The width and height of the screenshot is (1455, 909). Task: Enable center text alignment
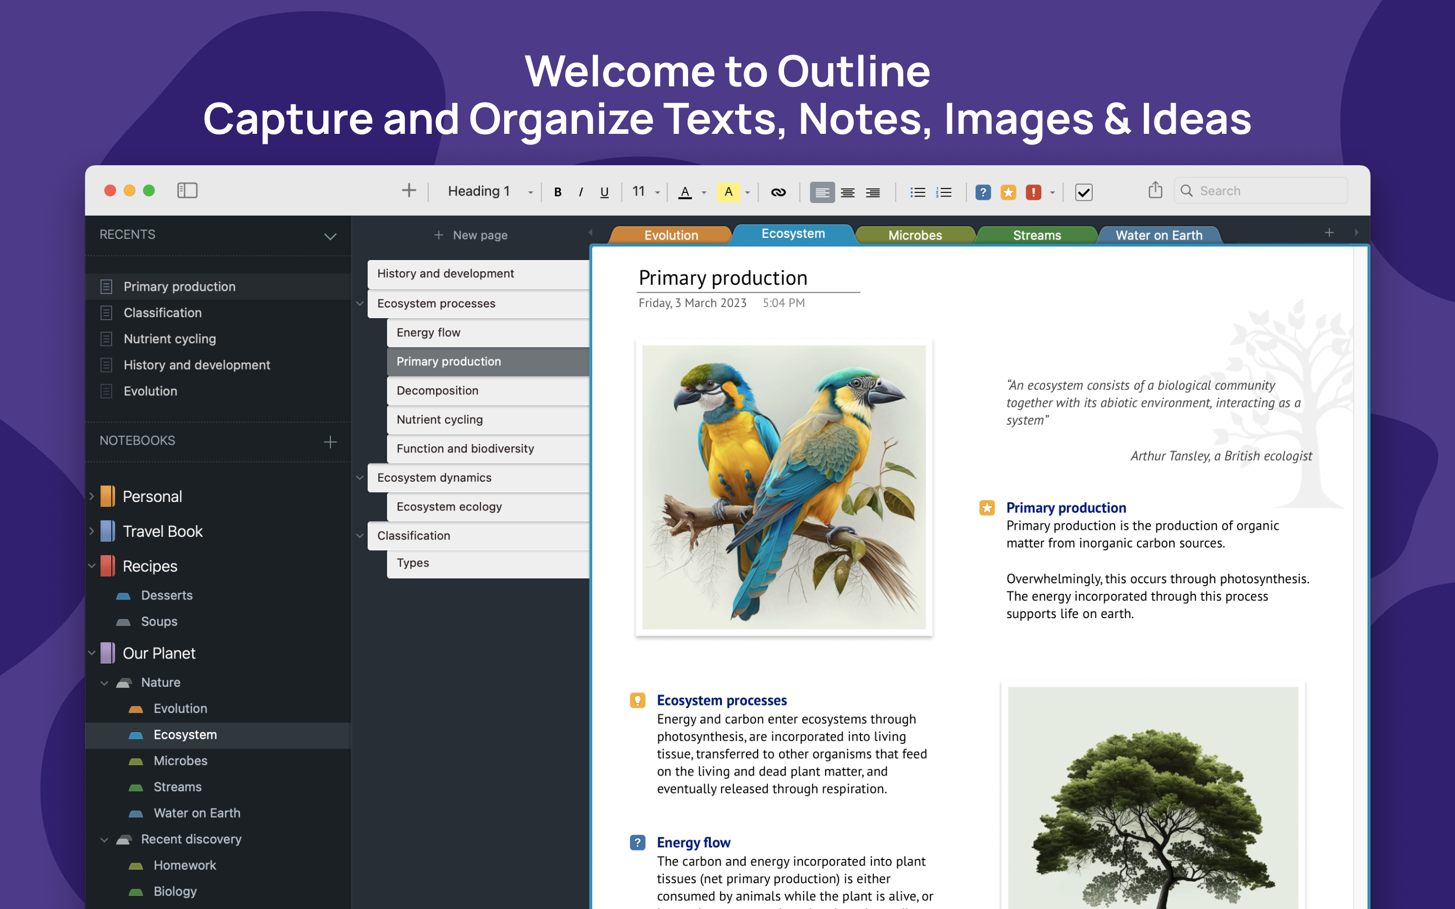[x=848, y=191]
